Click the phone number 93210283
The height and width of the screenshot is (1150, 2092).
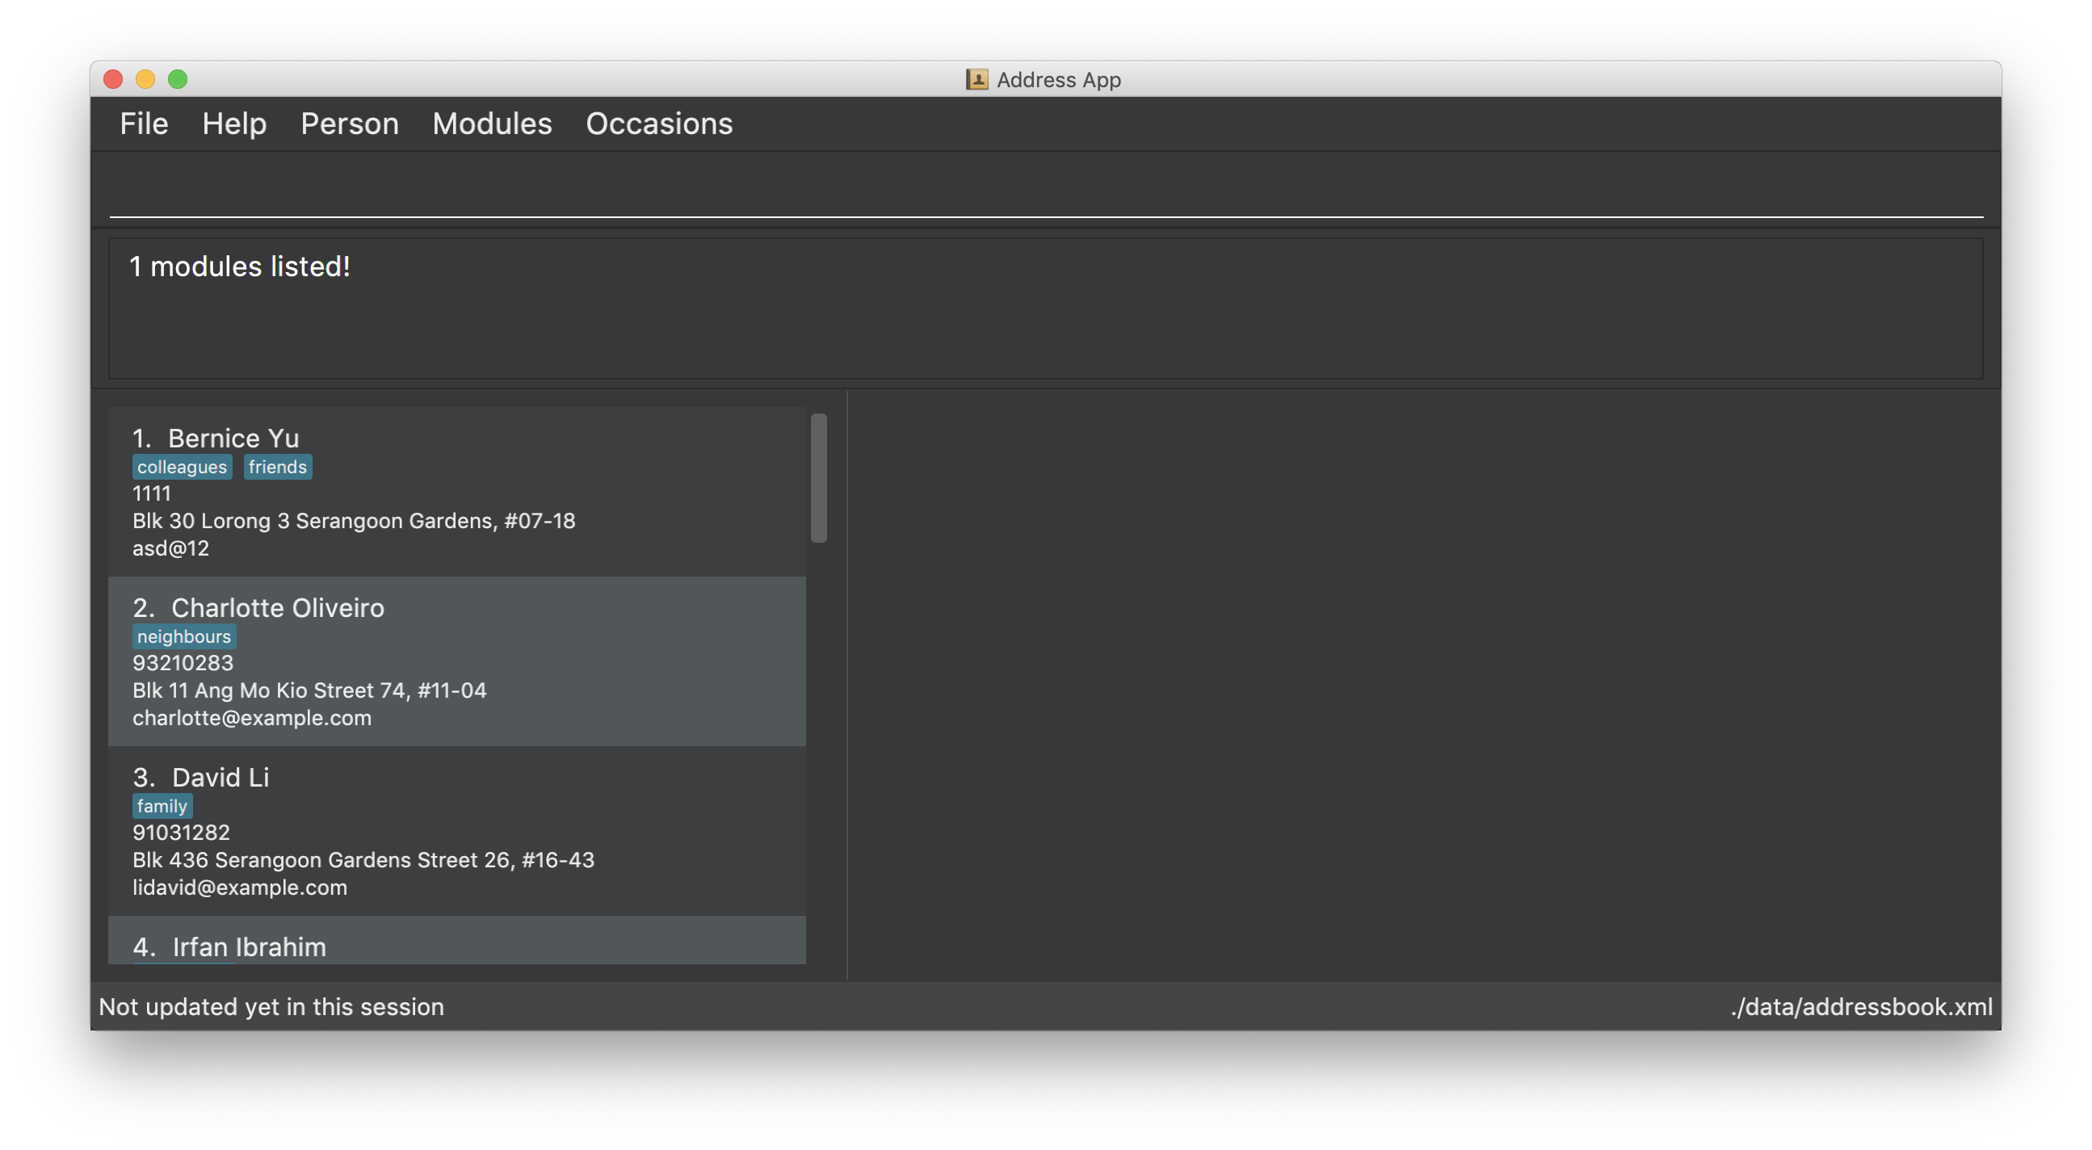(x=183, y=664)
